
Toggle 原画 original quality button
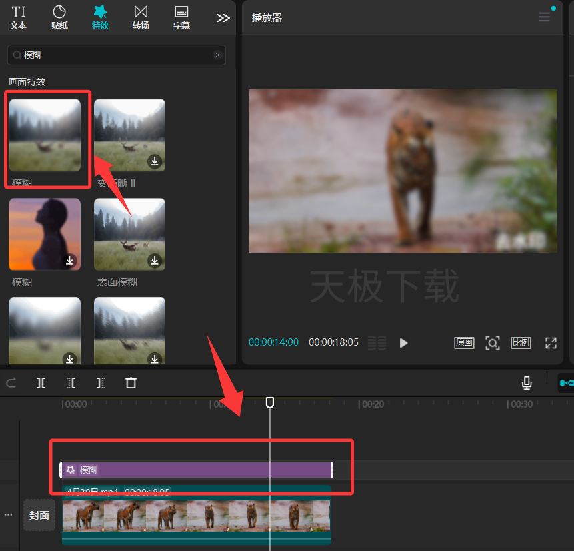(x=464, y=343)
